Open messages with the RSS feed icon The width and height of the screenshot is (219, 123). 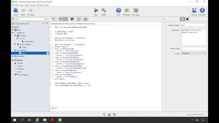tap(114, 114)
